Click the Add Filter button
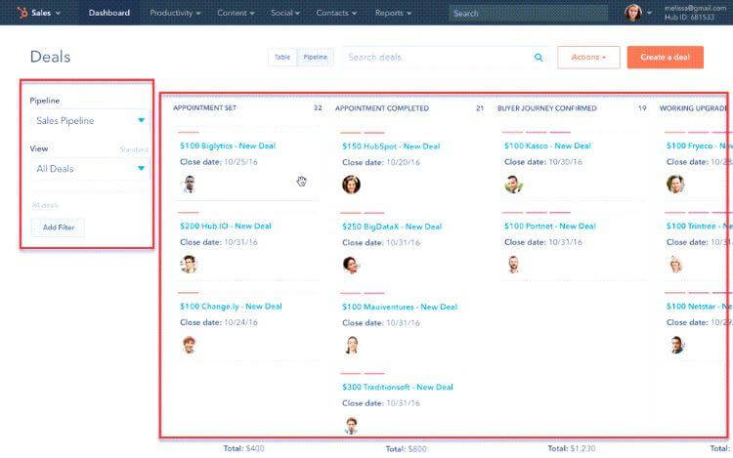 [x=59, y=228]
